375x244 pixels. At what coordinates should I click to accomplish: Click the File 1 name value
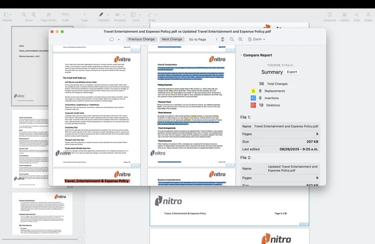pyautogui.click(x=286, y=126)
